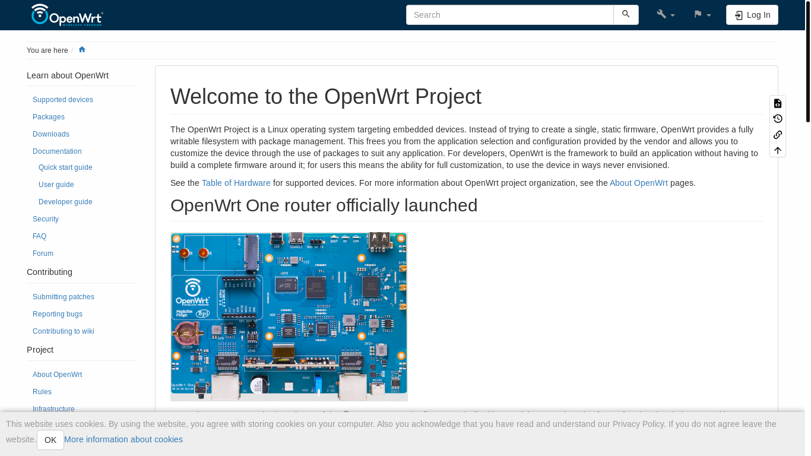The image size is (811, 456).
Task: Open Forum sidebar link
Action: click(43, 254)
